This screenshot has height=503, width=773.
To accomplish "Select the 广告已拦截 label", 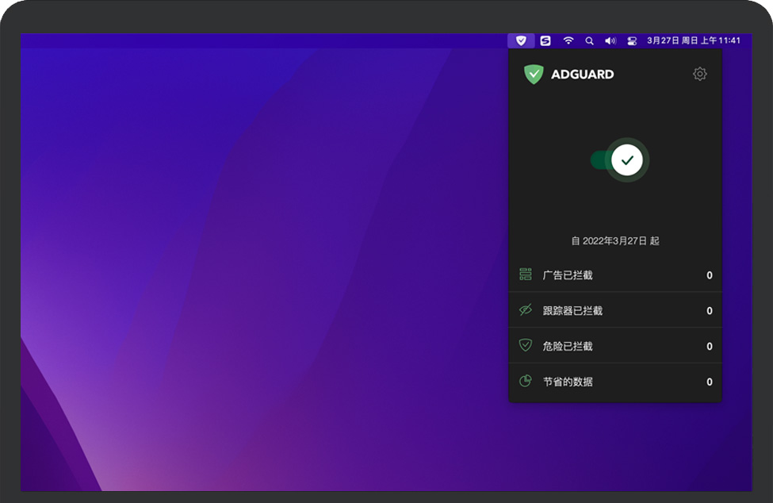I will 568,275.
